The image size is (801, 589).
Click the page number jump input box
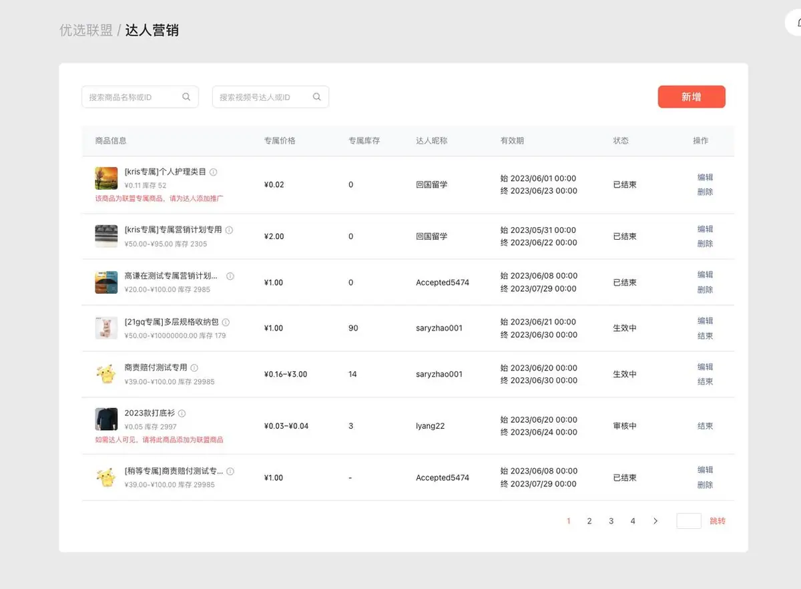(x=689, y=521)
